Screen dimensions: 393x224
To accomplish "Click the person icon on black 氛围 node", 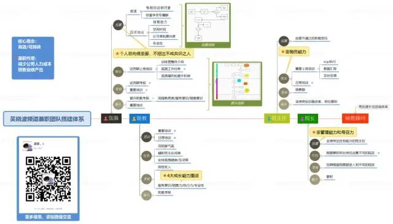I will 106,118.
